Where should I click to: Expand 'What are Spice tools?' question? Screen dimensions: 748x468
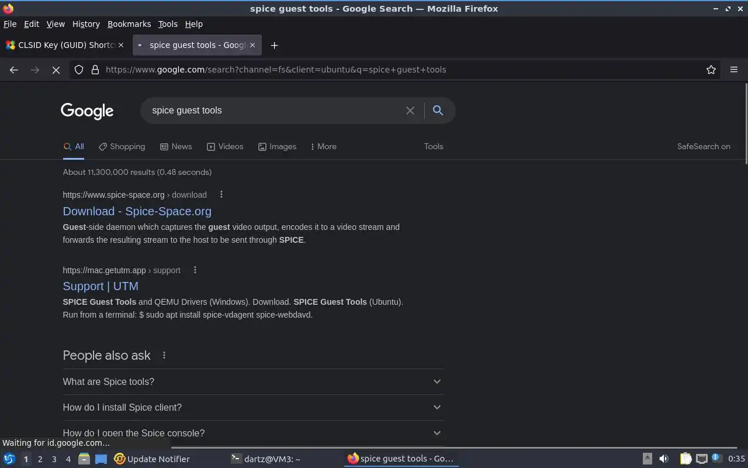[253, 381]
